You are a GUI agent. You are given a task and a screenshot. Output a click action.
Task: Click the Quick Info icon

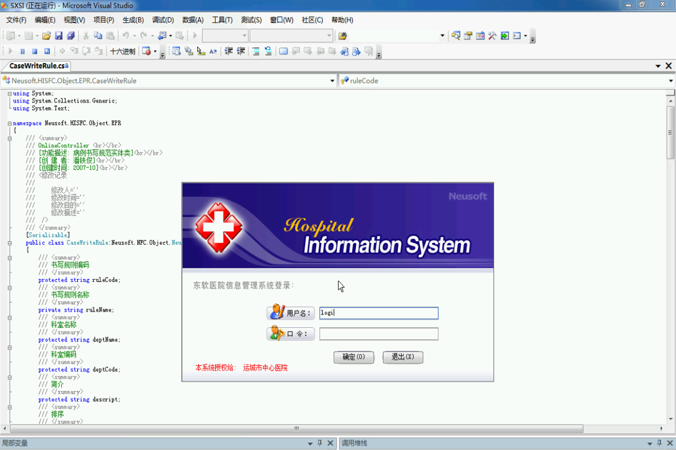coord(201,51)
